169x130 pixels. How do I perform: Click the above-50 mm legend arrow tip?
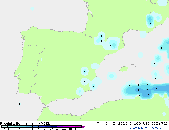pyautogui.click(x=84, y=127)
